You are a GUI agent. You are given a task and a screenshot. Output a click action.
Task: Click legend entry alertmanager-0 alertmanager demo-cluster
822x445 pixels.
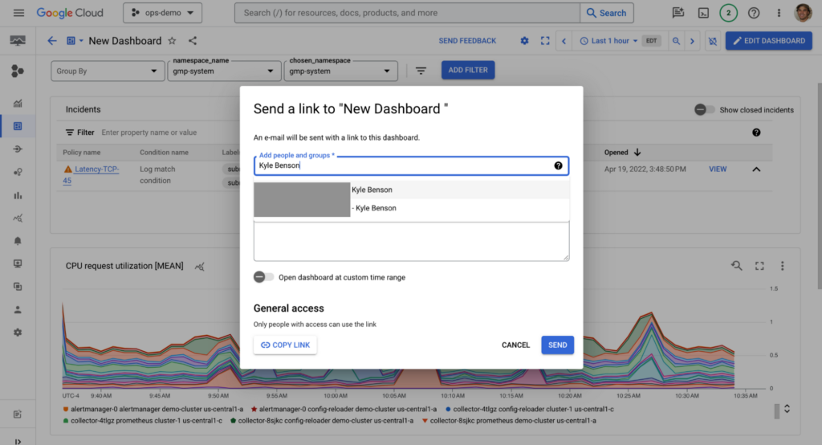click(153, 409)
